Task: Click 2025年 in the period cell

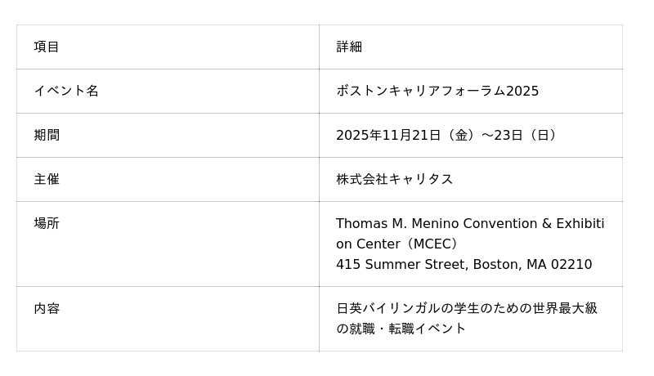Action: click(358, 135)
